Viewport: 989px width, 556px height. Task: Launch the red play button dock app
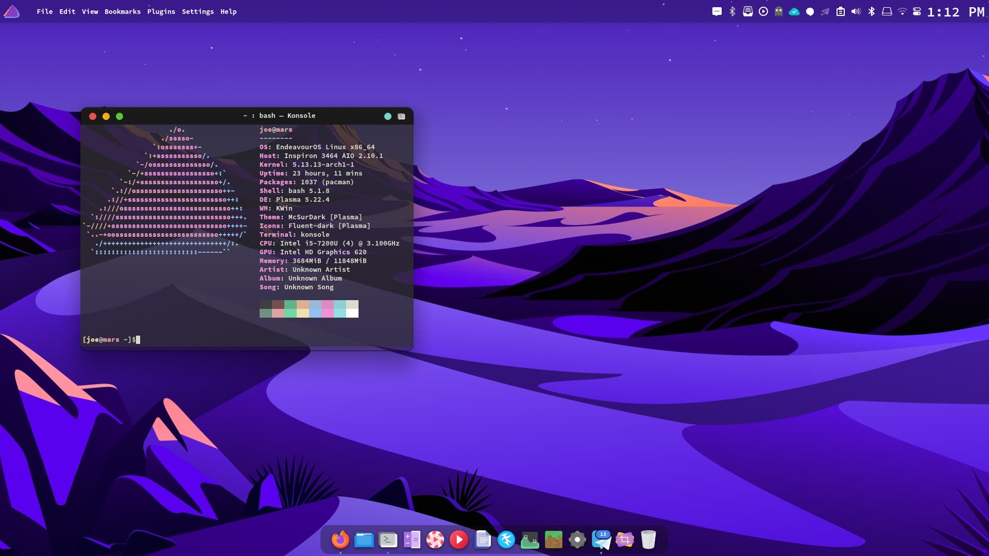click(x=459, y=540)
